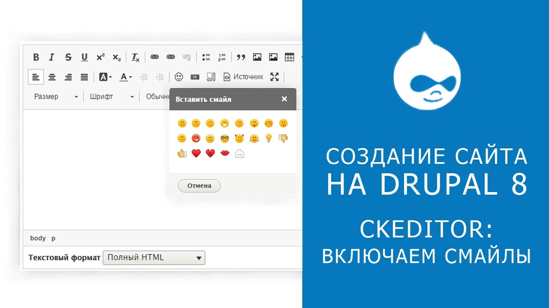Apply Subscript formatting
Screen dimensions: 549x308
point(117,57)
